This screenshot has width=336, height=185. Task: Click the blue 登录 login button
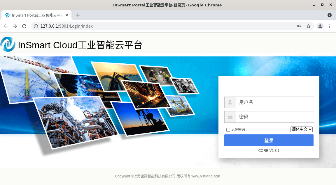(269, 140)
